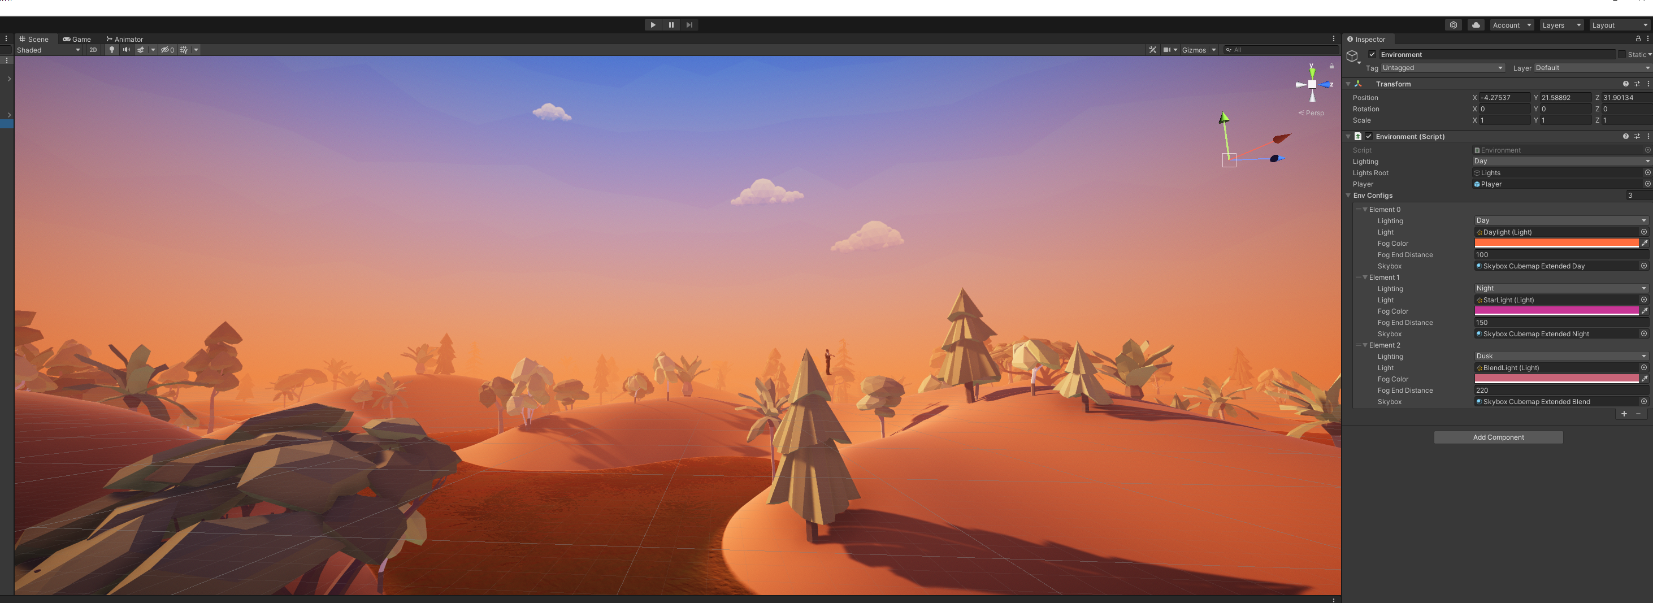Open Element 2 Lighting dropdown showing Dusk
Image resolution: width=1653 pixels, height=603 pixels.
(1561, 356)
